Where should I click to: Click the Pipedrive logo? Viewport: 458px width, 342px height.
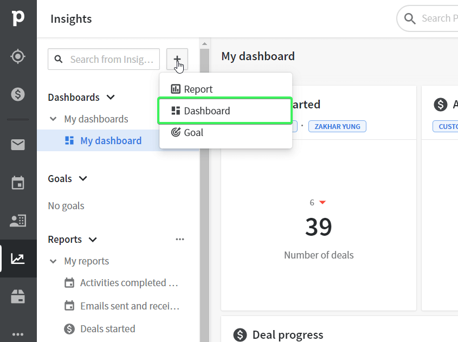18,18
